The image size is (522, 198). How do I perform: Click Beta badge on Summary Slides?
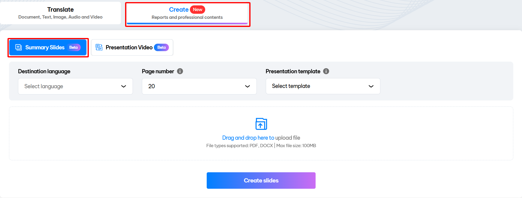coord(73,48)
